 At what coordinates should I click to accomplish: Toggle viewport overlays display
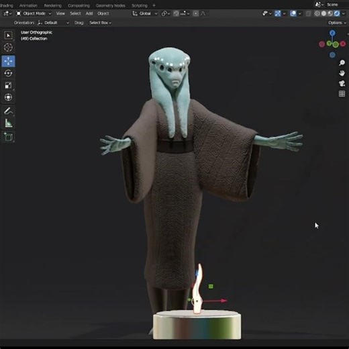[293, 13]
